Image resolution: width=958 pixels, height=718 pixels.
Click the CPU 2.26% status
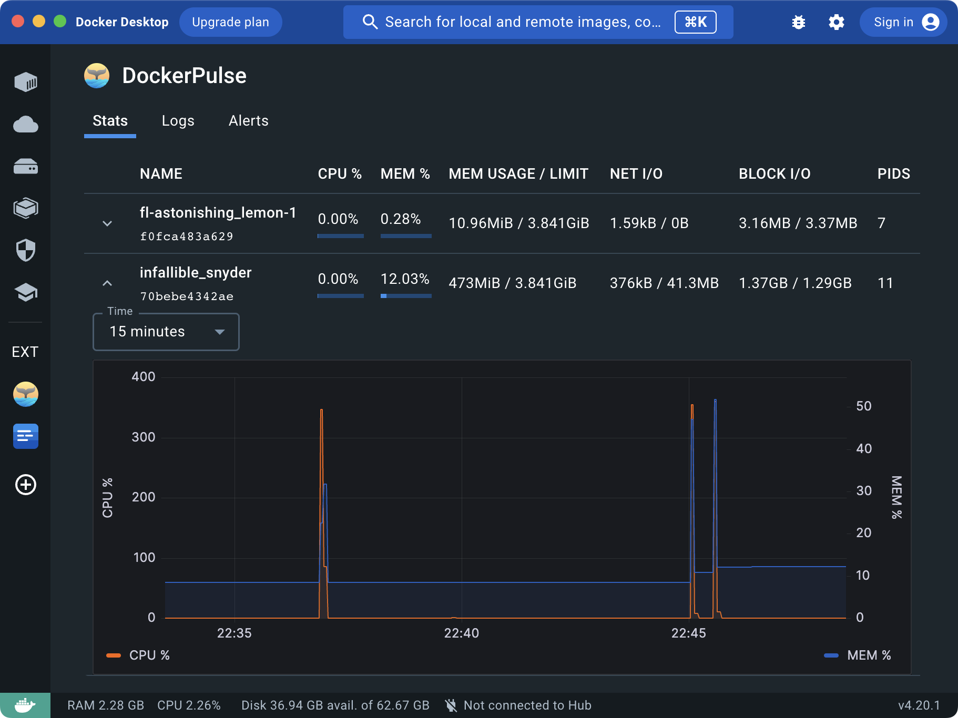click(189, 705)
